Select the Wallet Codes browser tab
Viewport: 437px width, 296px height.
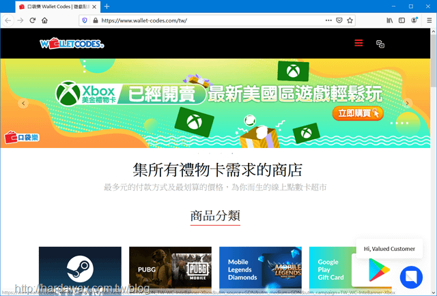tap(58, 7)
